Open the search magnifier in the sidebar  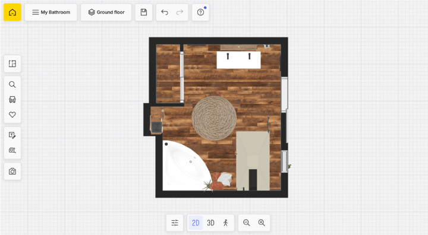click(12, 84)
